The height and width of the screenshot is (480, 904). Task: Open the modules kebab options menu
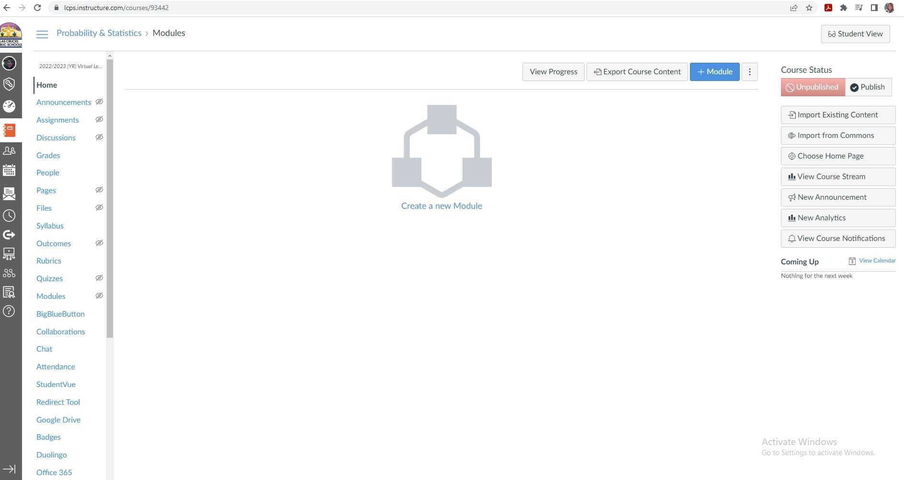(750, 72)
